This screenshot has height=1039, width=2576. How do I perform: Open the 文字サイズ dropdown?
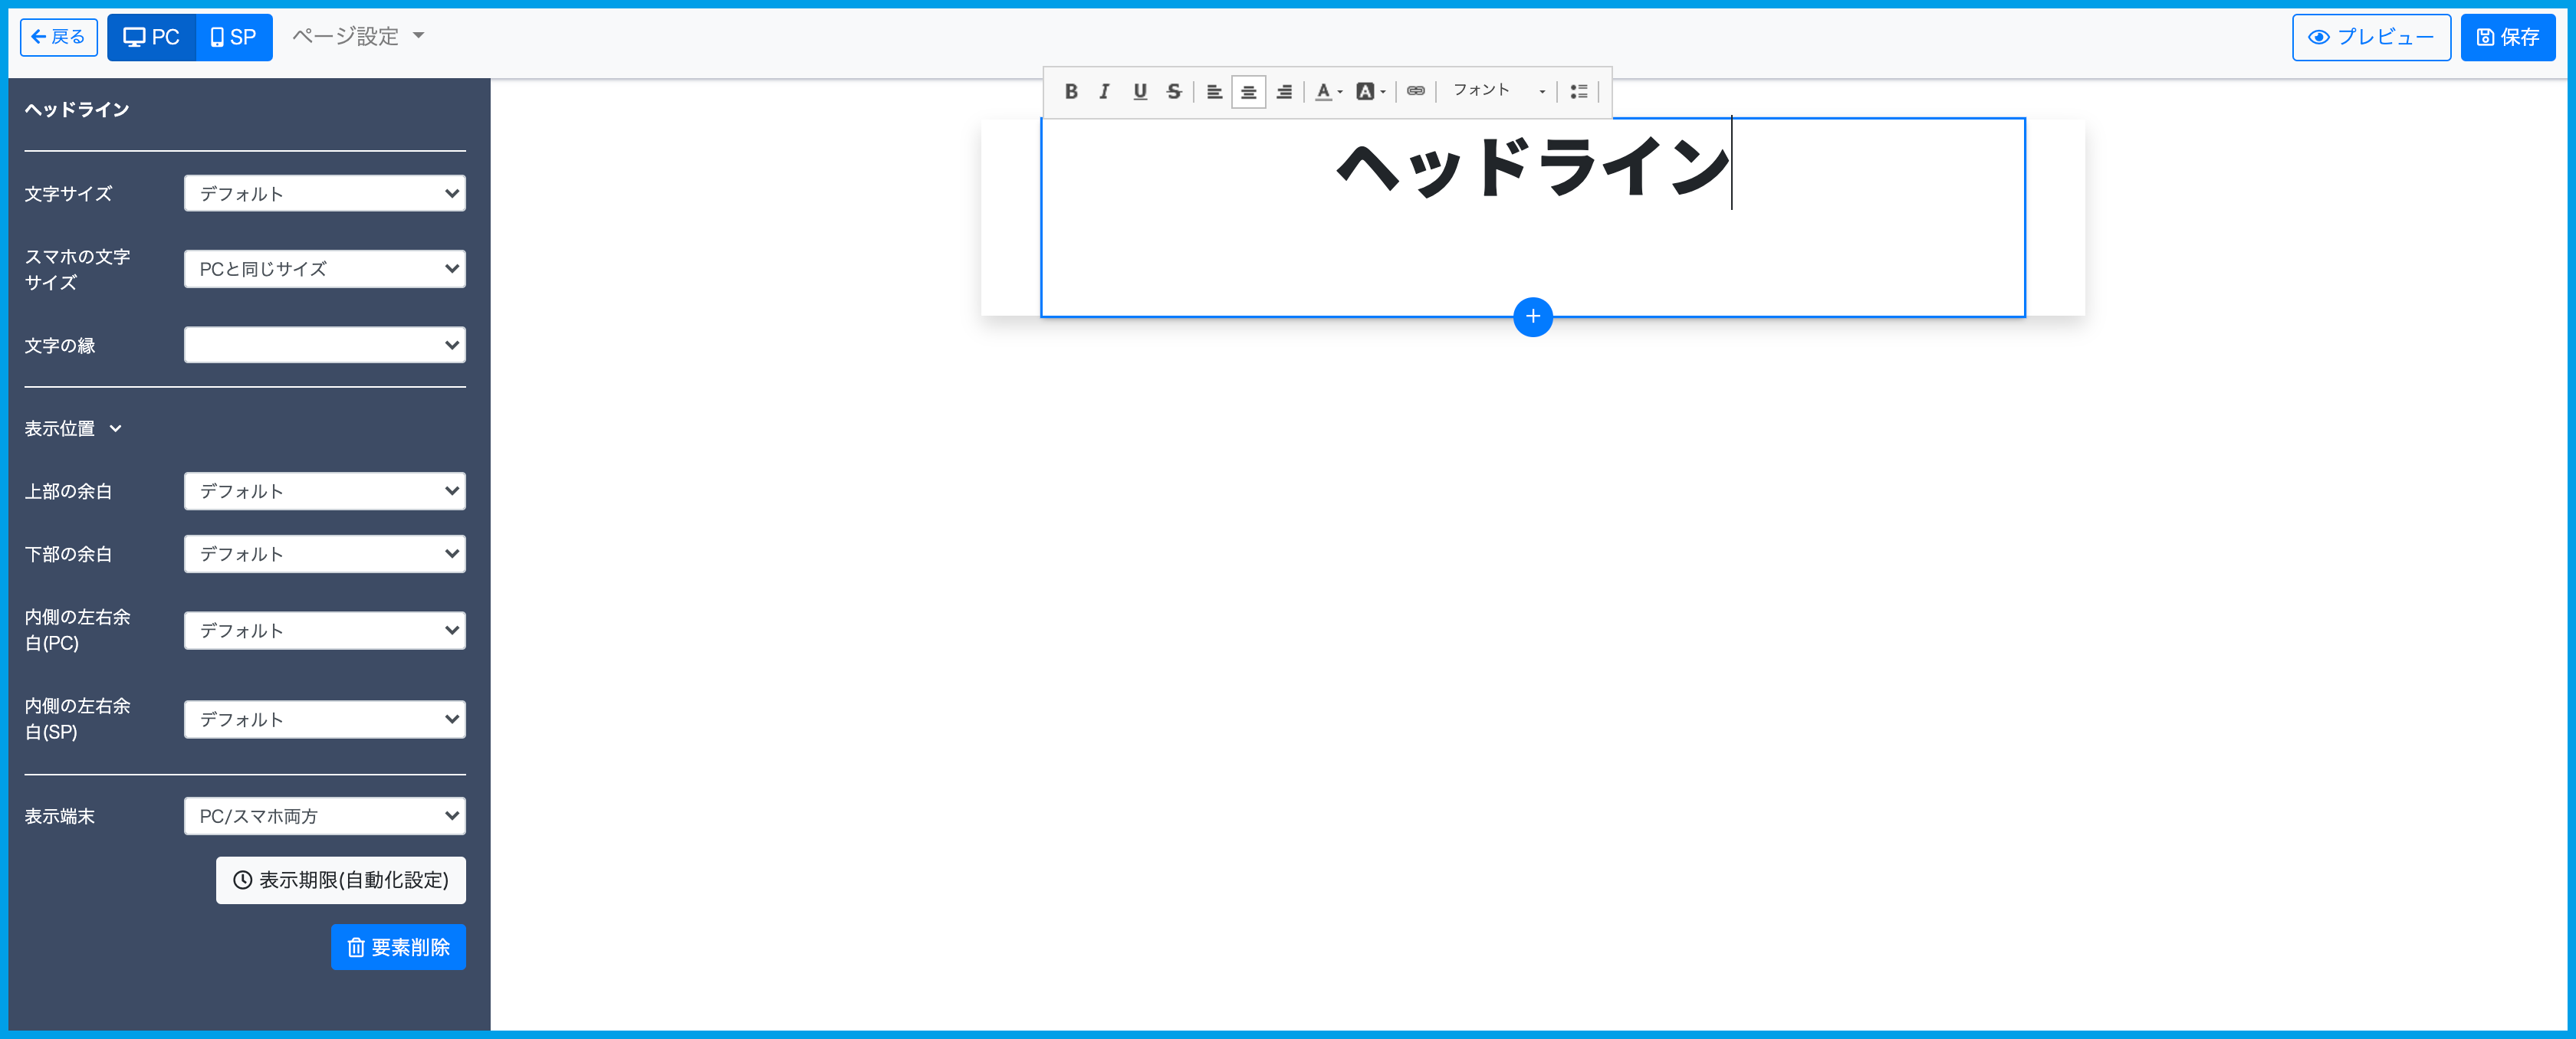(324, 193)
